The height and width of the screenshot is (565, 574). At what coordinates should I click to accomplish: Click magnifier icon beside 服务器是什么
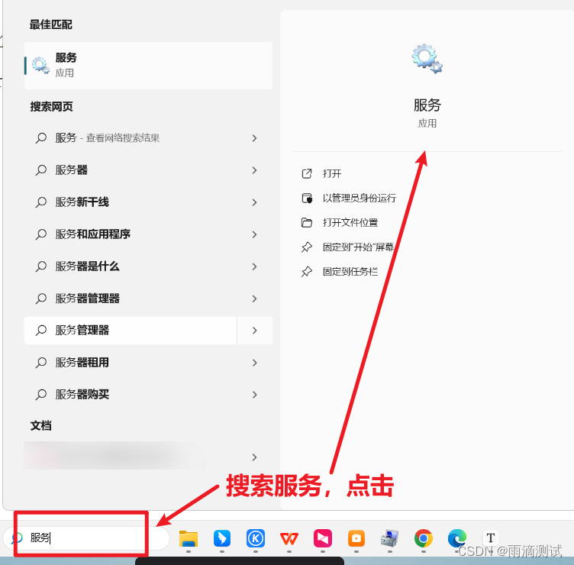coord(41,266)
